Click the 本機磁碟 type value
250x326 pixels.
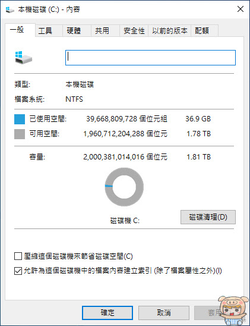[80, 84]
